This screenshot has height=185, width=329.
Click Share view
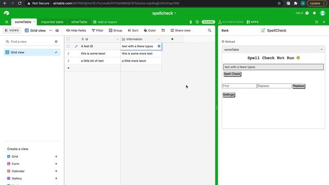click(x=180, y=30)
